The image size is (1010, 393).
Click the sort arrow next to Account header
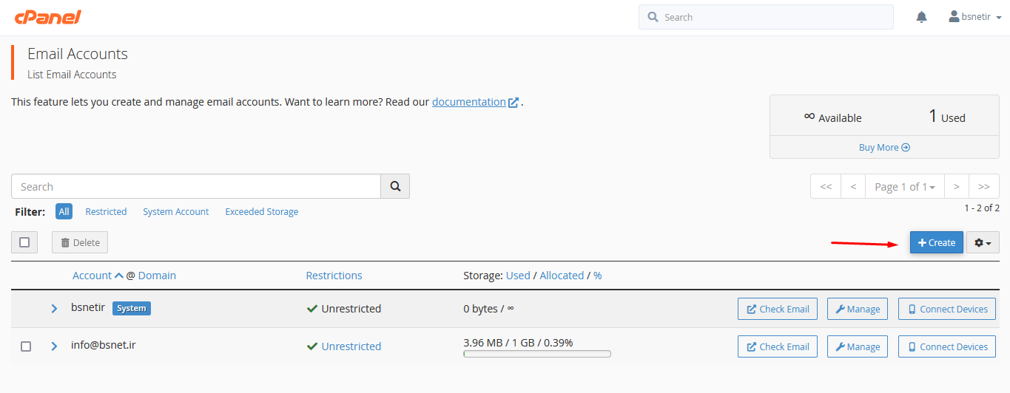coord(118,276)
